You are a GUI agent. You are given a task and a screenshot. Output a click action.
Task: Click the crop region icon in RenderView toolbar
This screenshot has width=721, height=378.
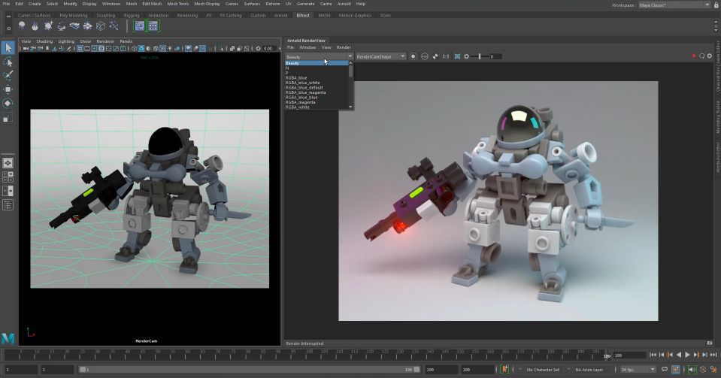pyautogui.click(x=456, y=56)
